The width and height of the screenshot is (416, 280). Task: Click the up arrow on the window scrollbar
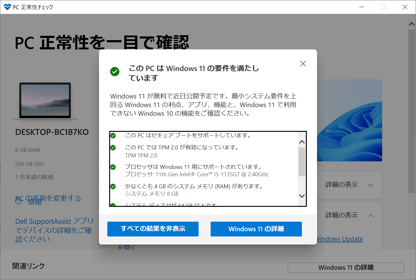(411, 24)
